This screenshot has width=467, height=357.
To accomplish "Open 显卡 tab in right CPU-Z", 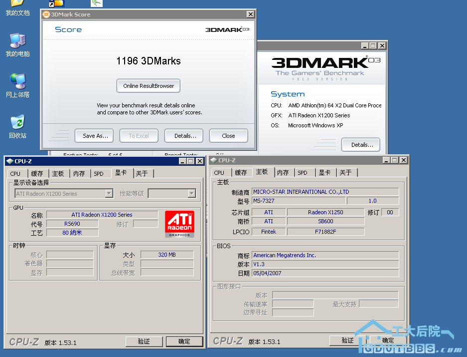I will [x=325, y=173].
